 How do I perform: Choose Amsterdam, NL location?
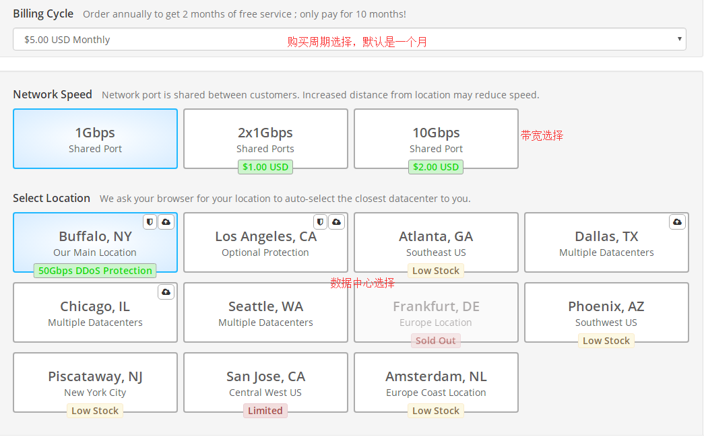point(436,382)
